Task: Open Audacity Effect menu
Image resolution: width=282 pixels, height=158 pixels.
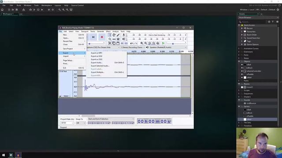Action: pyautogui.click(x=108, y=32)
